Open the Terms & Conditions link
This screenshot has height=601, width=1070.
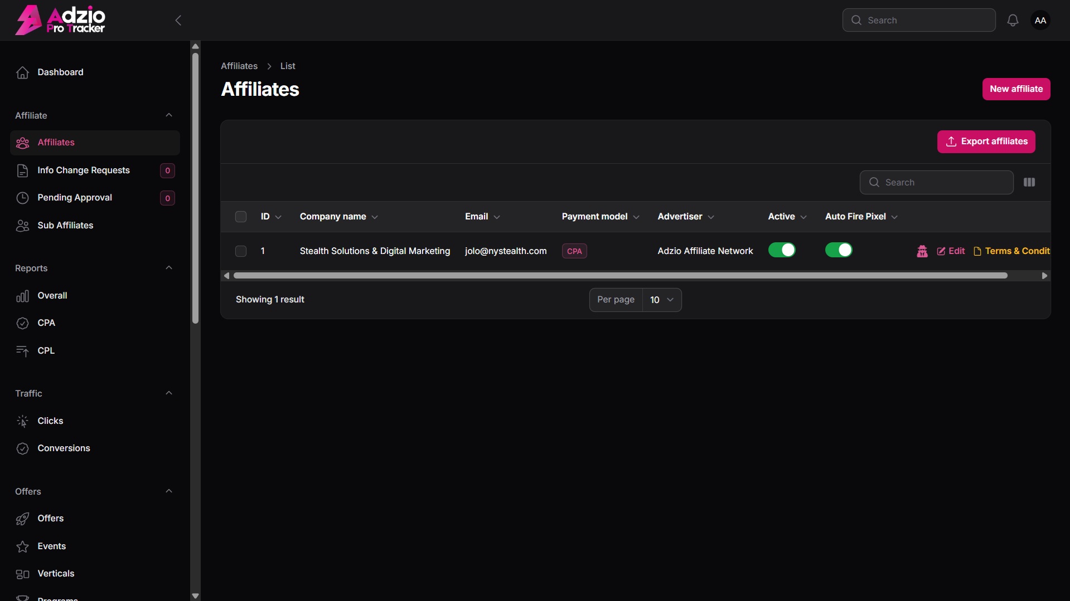[x=1011, y=251]
